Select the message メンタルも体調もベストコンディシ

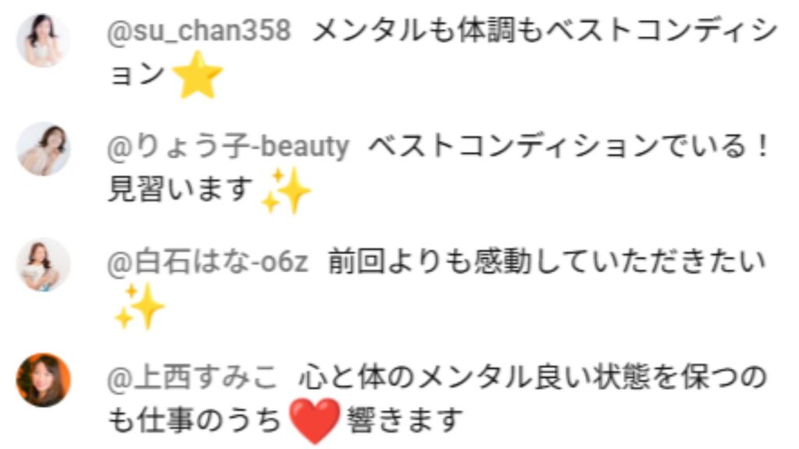click(545, 31)
